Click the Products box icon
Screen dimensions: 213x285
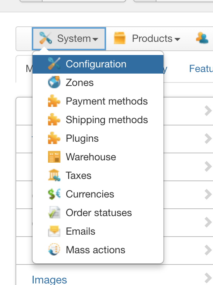click(120, 38)
